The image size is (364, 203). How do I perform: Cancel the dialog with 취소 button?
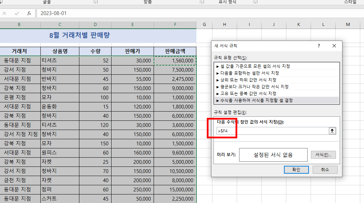[325, 170]
